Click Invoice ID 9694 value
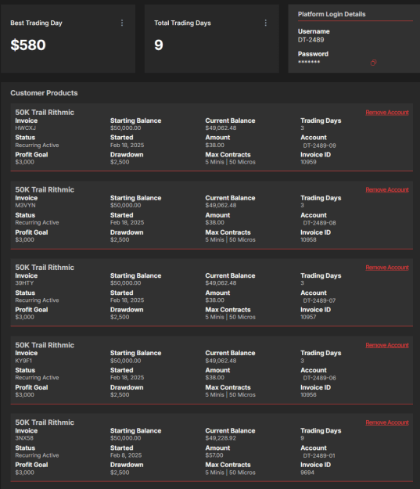Screen dimensions: 420x489 pyautogui.click(x=307, y=472)
